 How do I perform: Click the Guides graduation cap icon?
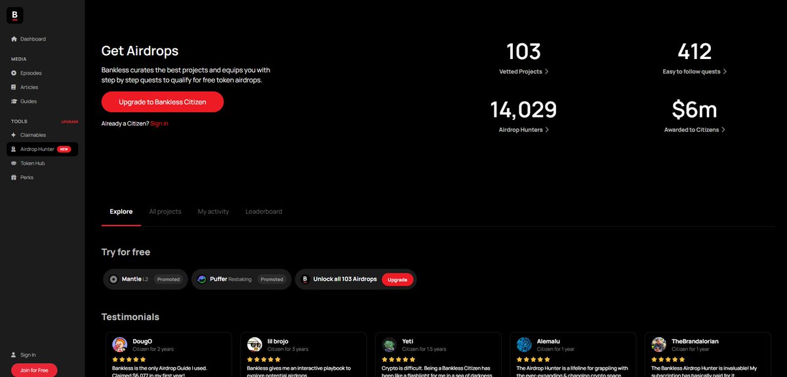click(x=14, y=102)
